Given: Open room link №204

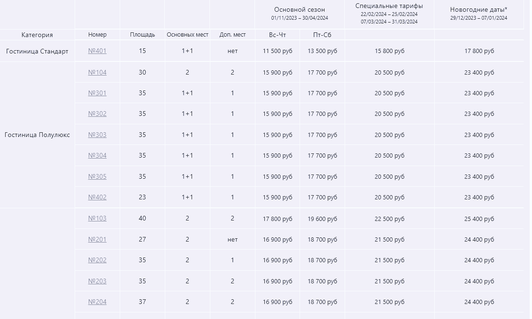Looking at the screenshot, I should pyautogui.click(x=97, y=302).
